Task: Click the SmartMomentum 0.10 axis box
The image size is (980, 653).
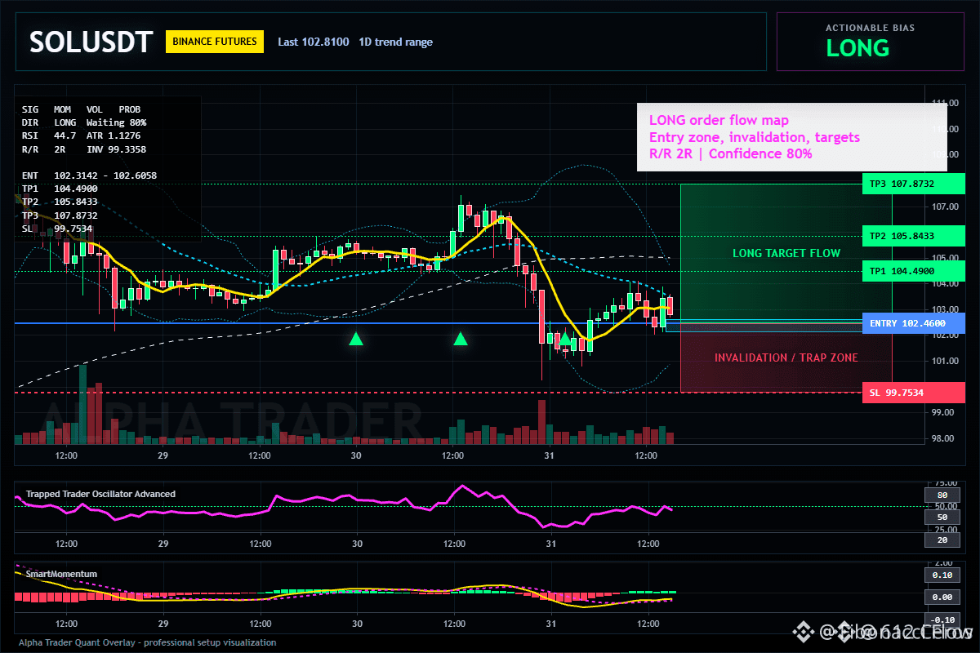Action: 941,575
